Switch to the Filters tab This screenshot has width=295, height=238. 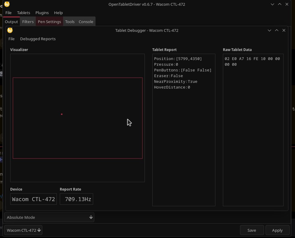(28, 22)
